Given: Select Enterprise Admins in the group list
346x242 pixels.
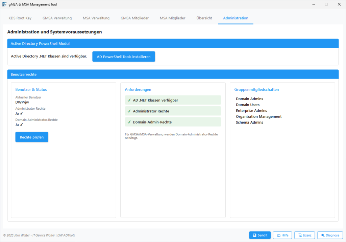Looking at the screenshot, I should click(x=251, y=110).
